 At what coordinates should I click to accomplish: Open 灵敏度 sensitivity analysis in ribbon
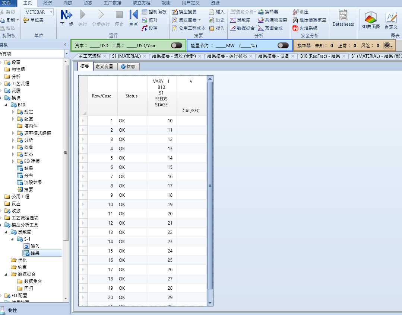pyautogui.click(x=240, y=20)
